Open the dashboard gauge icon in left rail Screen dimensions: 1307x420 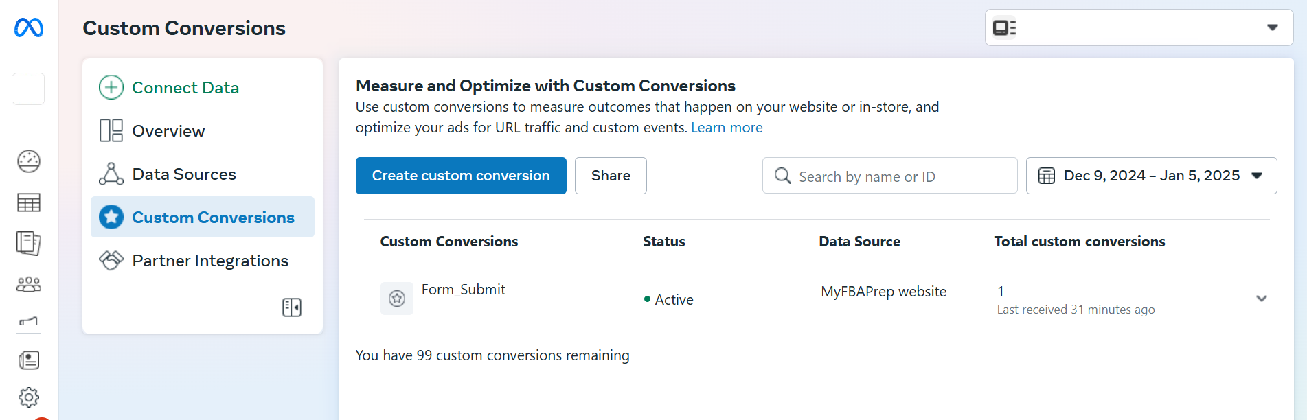pyautogui.click(x=29, y=161)
